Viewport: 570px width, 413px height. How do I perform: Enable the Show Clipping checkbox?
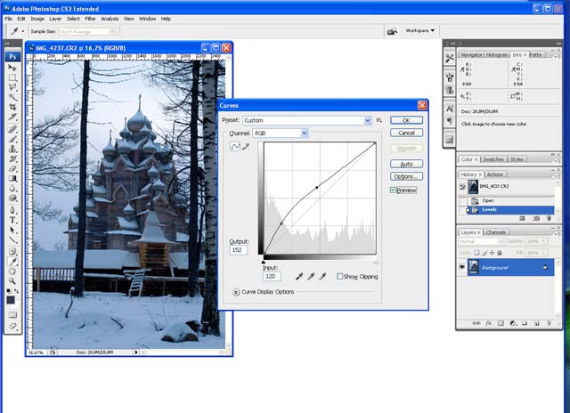tap(341, 277)
